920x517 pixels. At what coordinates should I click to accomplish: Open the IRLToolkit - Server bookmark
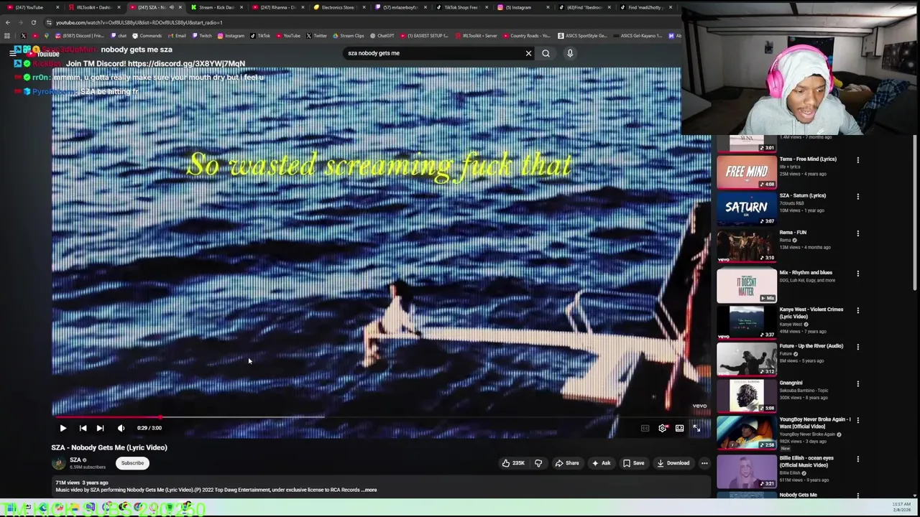tap(476, 36)
